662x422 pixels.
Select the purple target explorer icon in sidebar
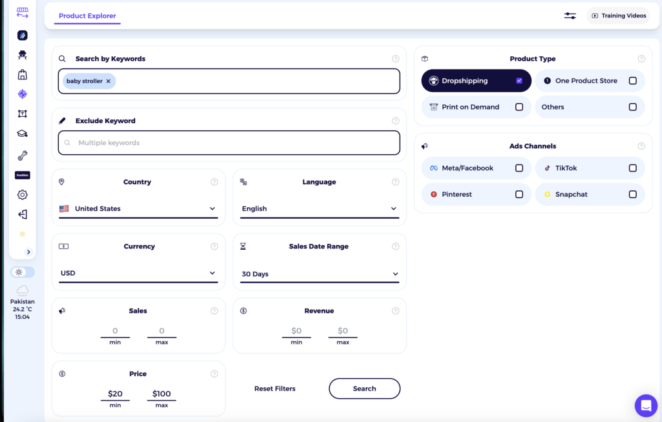pyautogui.click(x=23, y=94)
